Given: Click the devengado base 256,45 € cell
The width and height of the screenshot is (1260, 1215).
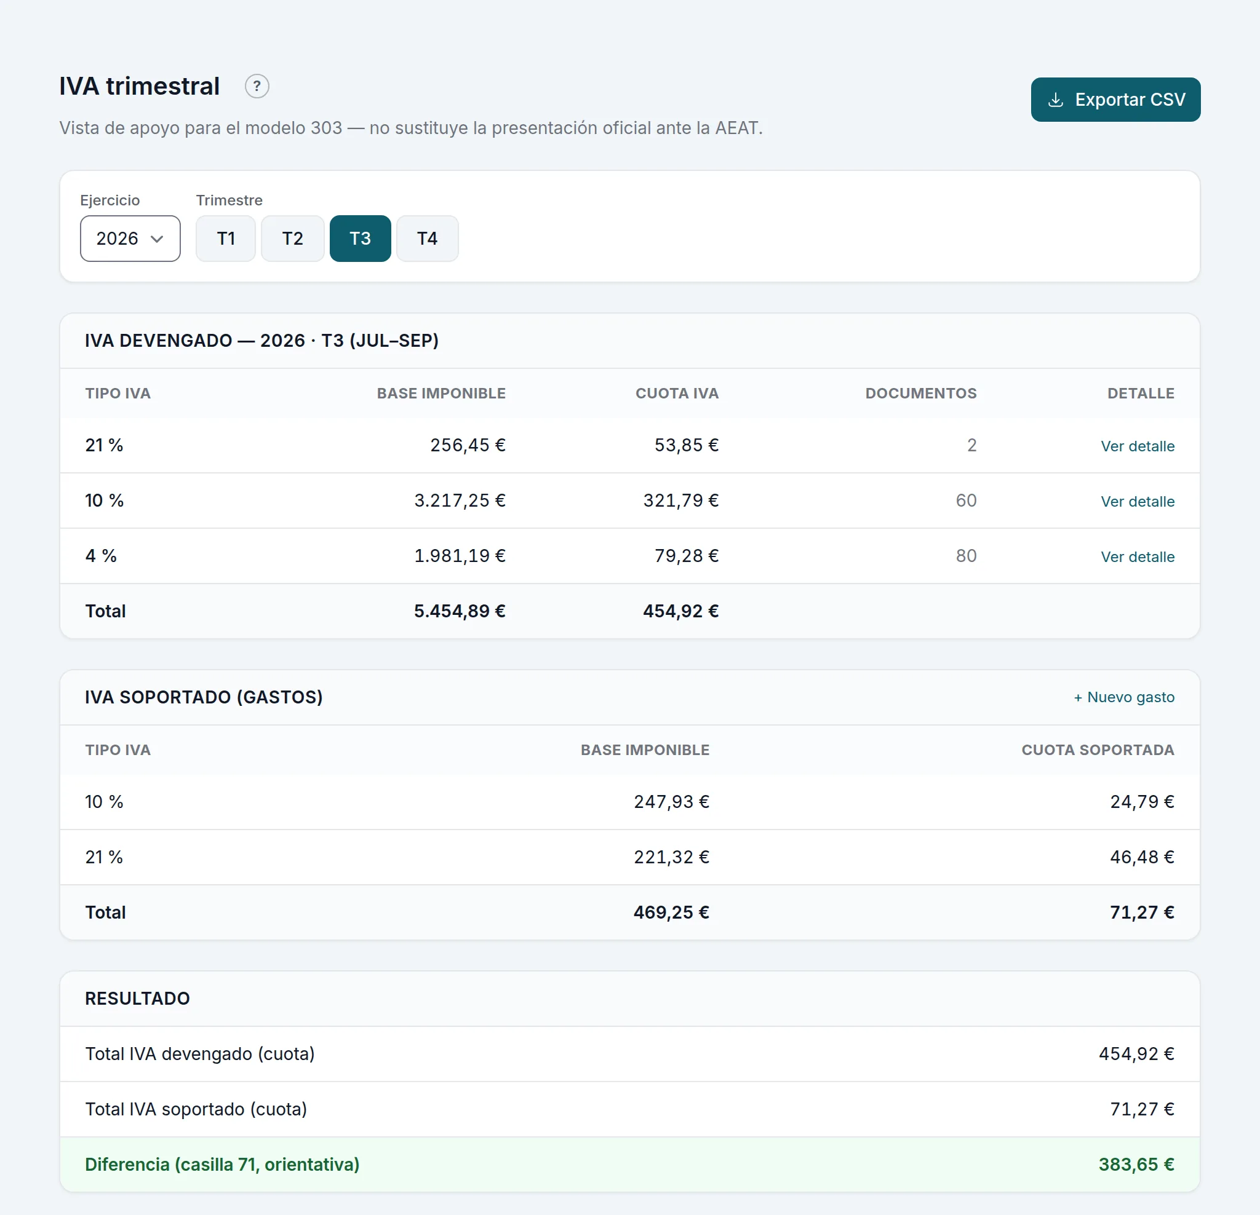Looking at the screenshot, I should click(x=468, y=445).
